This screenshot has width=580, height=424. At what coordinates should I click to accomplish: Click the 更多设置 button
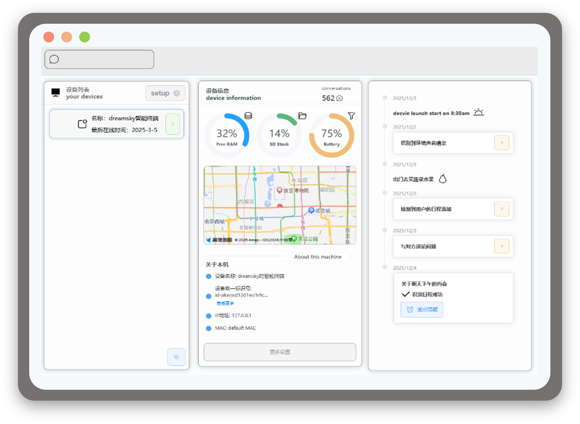280,352
